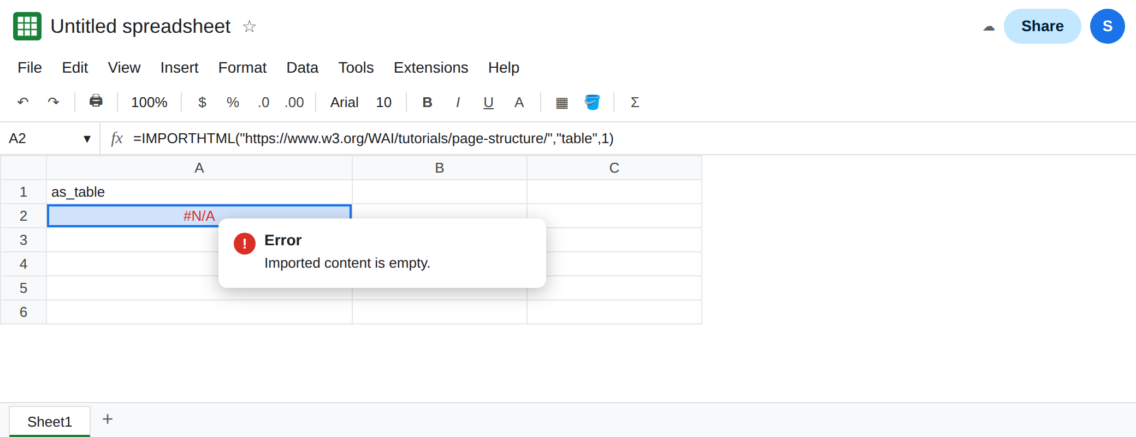1136x437 pixels.
Task: Toggle Underline formatting
Action: click(x=488, y=102)
